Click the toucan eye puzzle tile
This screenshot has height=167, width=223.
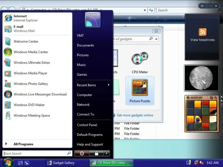pos(198,119)
